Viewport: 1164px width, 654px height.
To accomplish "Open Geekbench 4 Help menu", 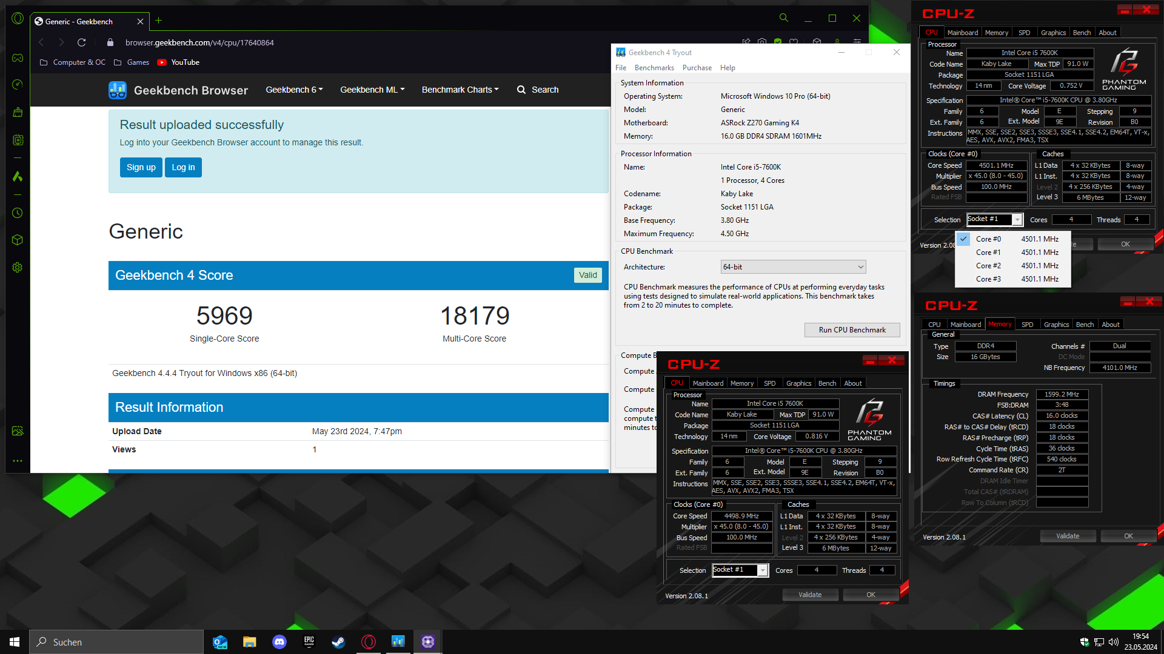I will [727, 68].
